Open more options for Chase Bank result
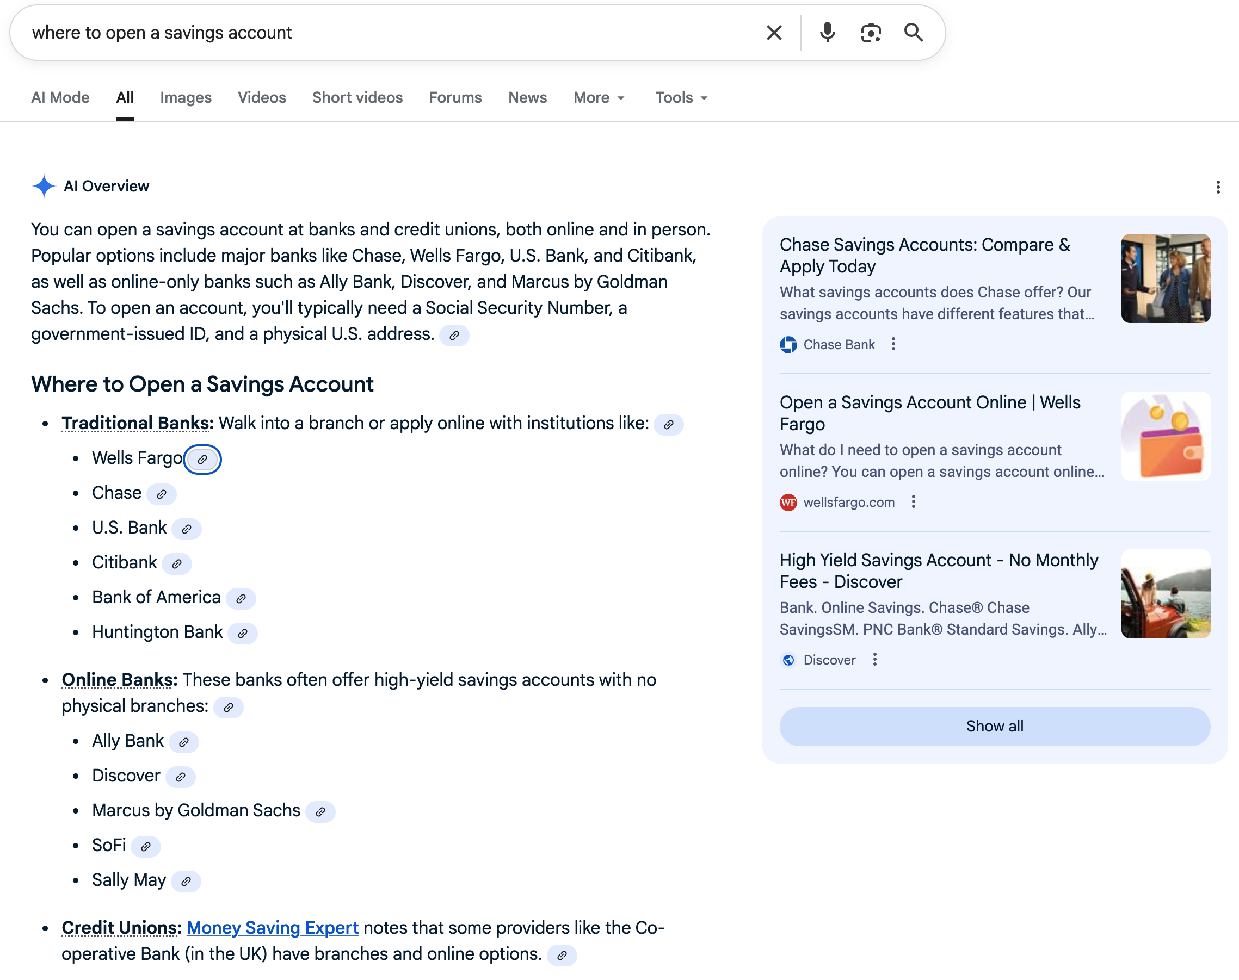This screenshot has height=980, width=1239. pos(893,344)
